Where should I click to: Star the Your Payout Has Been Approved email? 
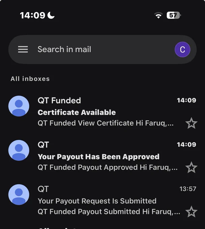coord(191,167)
